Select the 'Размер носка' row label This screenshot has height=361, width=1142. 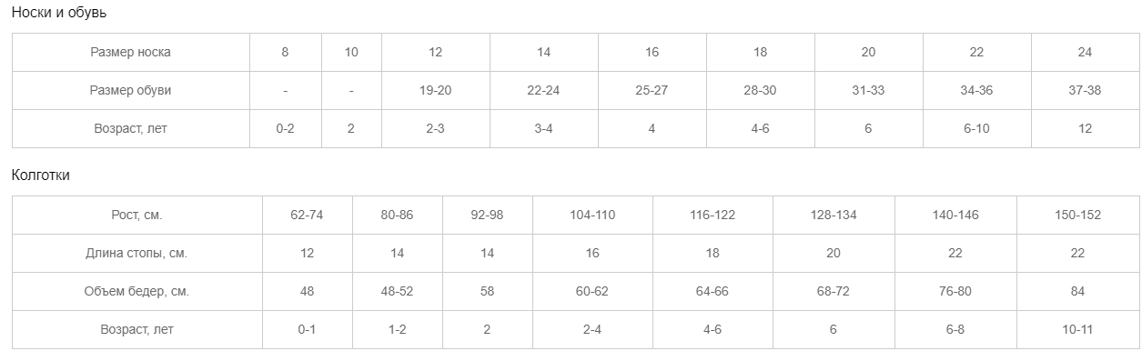click(x=130, y=52)
